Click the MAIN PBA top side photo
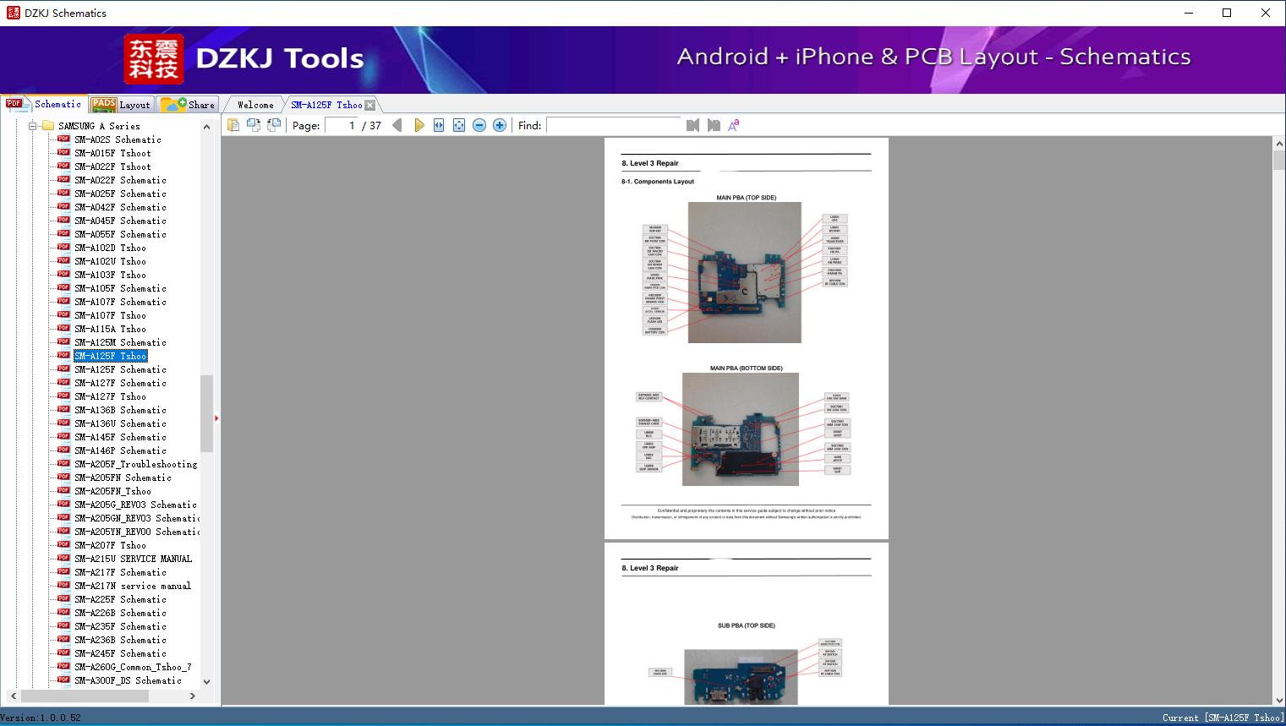Screen dimensions: 1286x726 (744, 272)
